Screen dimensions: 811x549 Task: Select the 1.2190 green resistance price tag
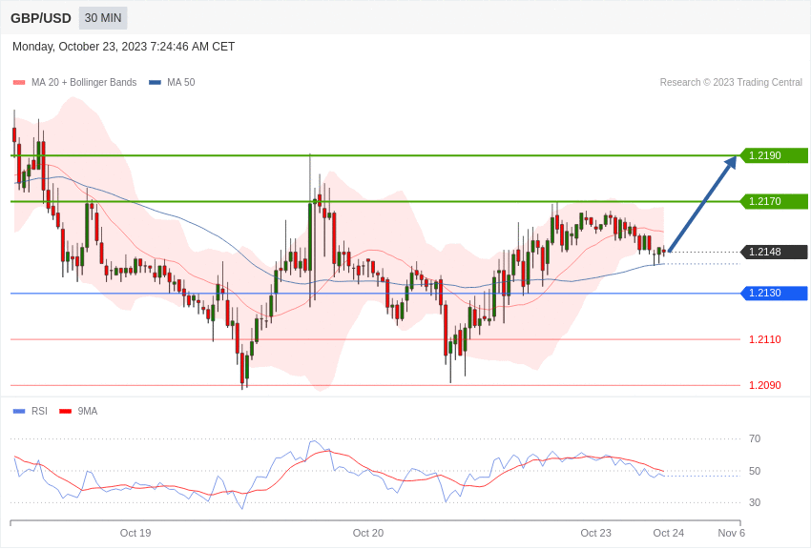tap(774, 155)
